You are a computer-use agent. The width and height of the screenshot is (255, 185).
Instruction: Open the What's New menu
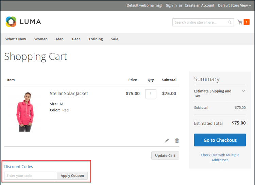click(16, 39)
